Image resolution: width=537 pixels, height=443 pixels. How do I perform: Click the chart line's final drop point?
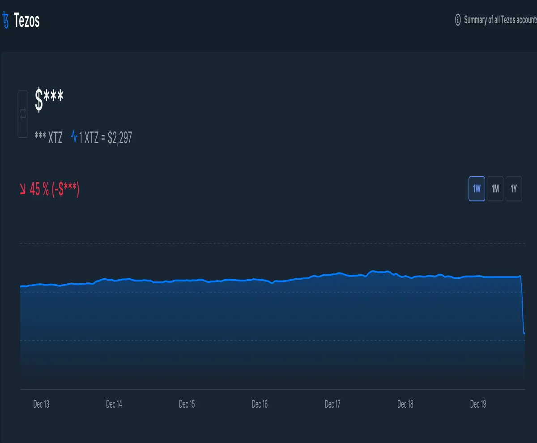(x=524, y=333)
